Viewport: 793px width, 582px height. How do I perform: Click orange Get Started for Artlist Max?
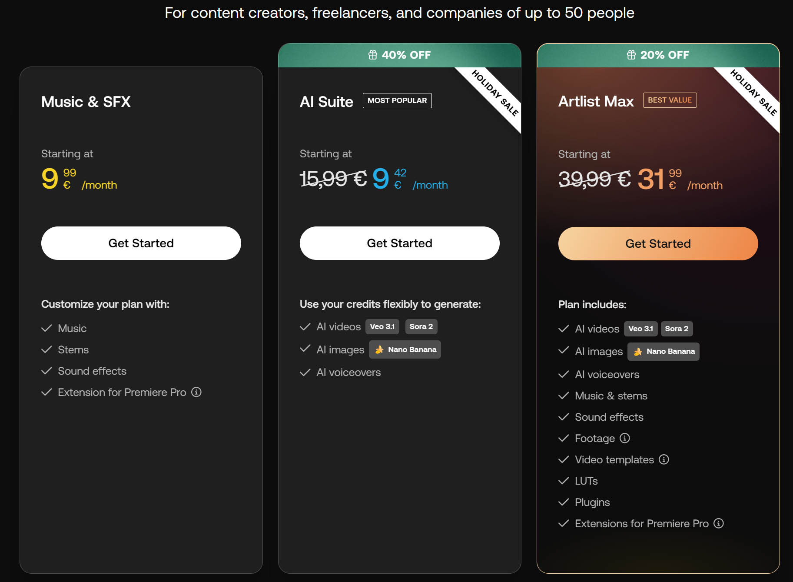click(x=658, y=243)
